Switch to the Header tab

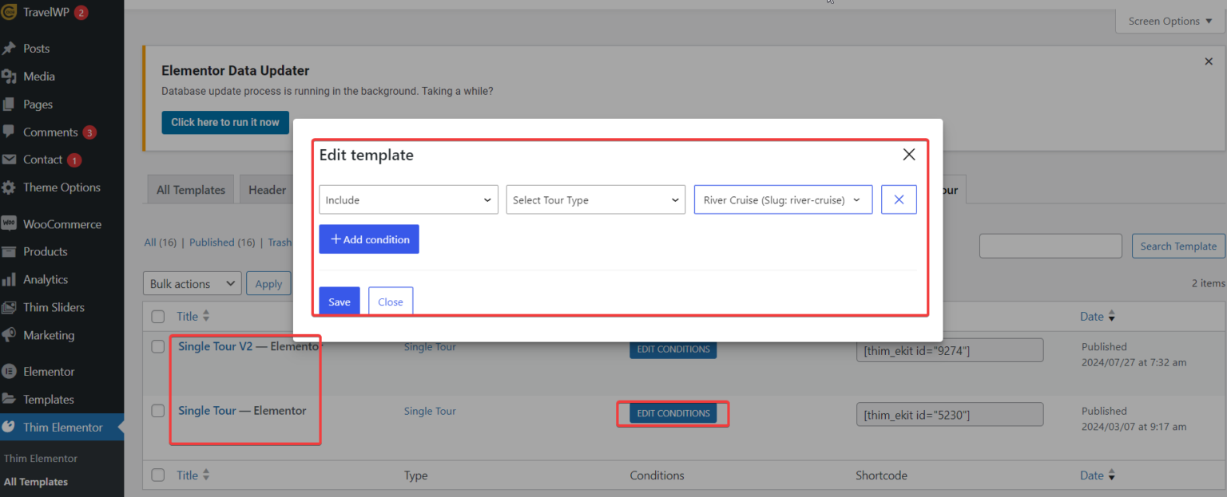coord(267,190)
